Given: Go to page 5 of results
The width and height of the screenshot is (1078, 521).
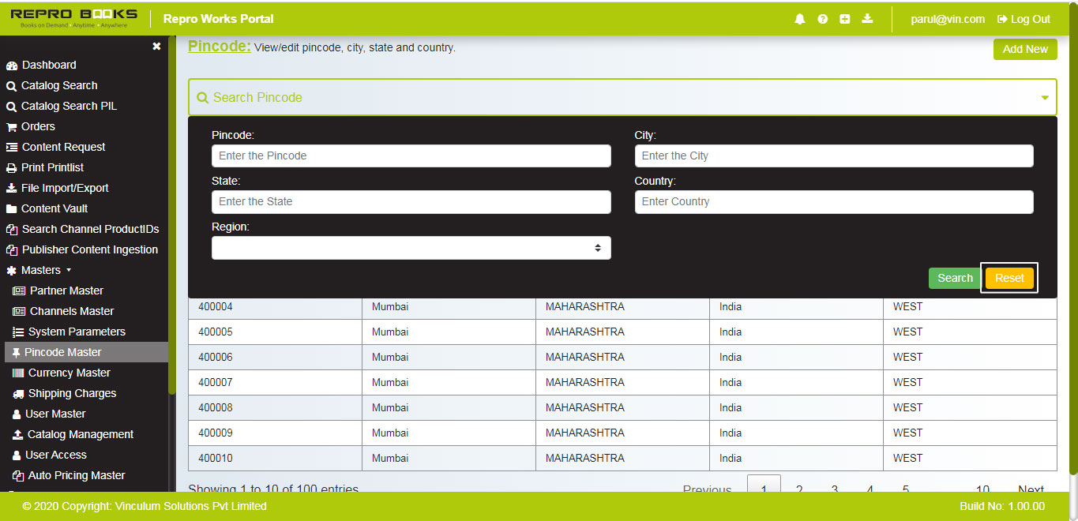Looking at the screenshot, I should pos(905,489).
